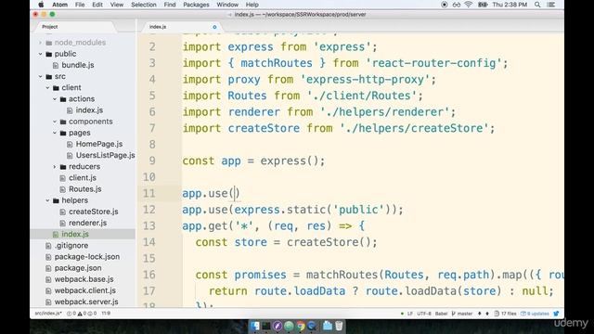Image resolution: width=594 pixels, height=334 pixels.
Task: Click the modified dot on index.js tab
Action: [x=214, y=27]
